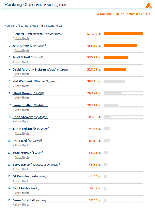Show flights for Ed Knowles

click(22, 181)
